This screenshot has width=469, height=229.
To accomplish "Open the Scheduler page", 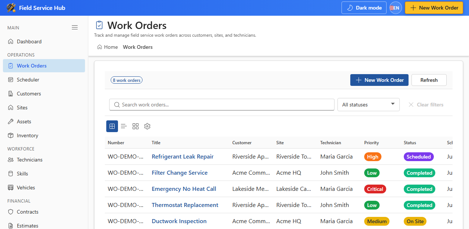I will 44,80.
